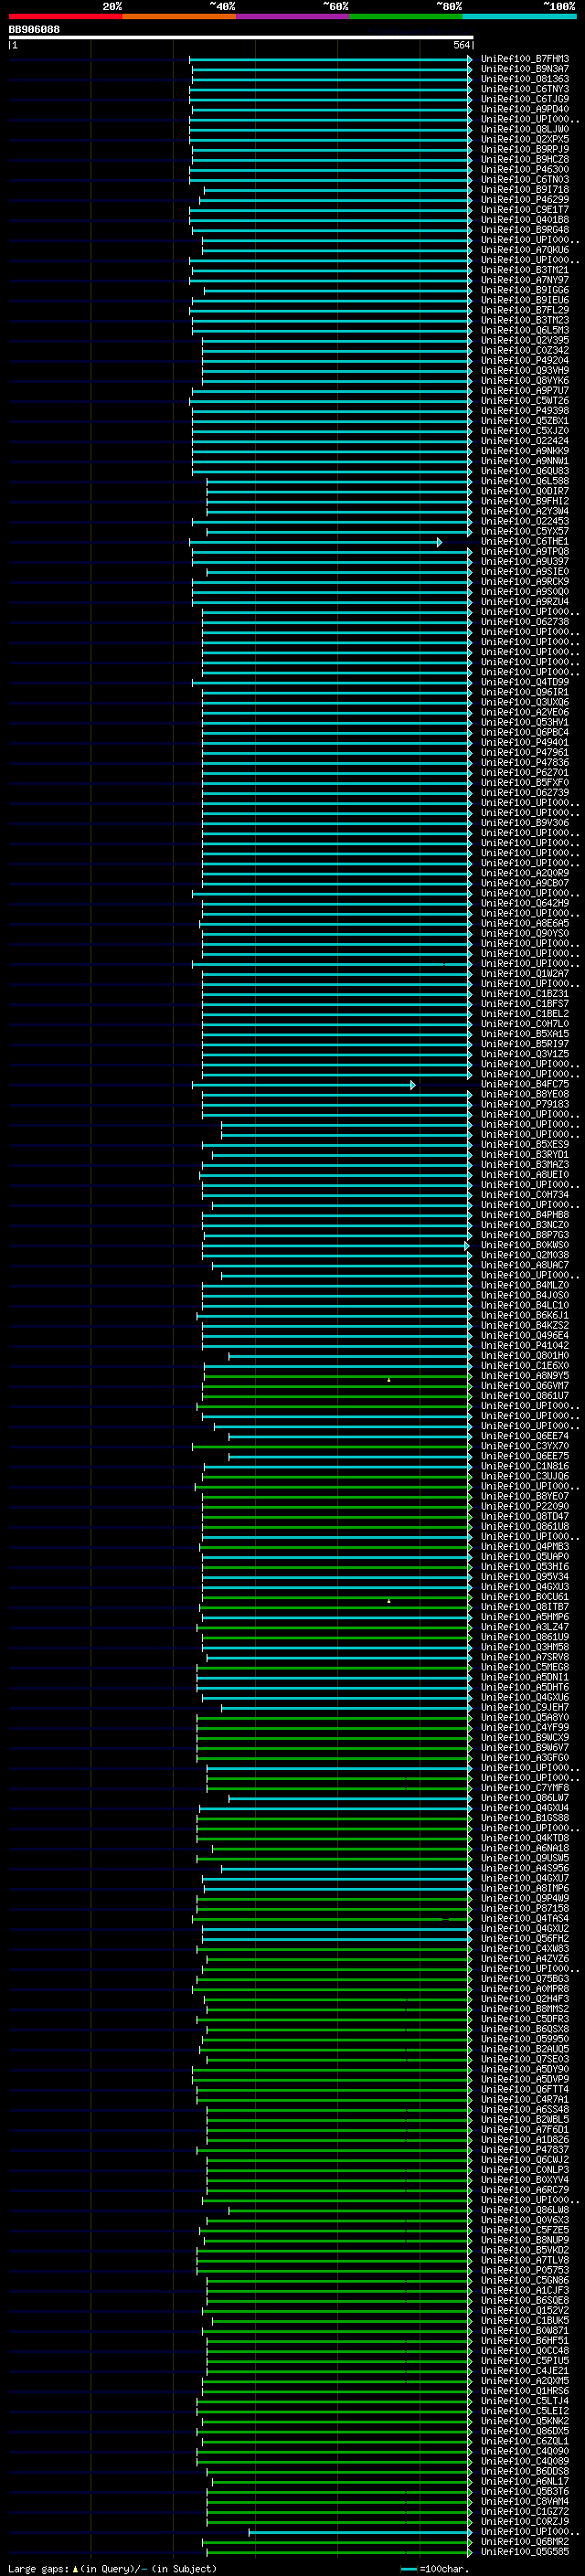
Task: Select hit label UniRef100_B3TM21
Action: click(524, 270)
